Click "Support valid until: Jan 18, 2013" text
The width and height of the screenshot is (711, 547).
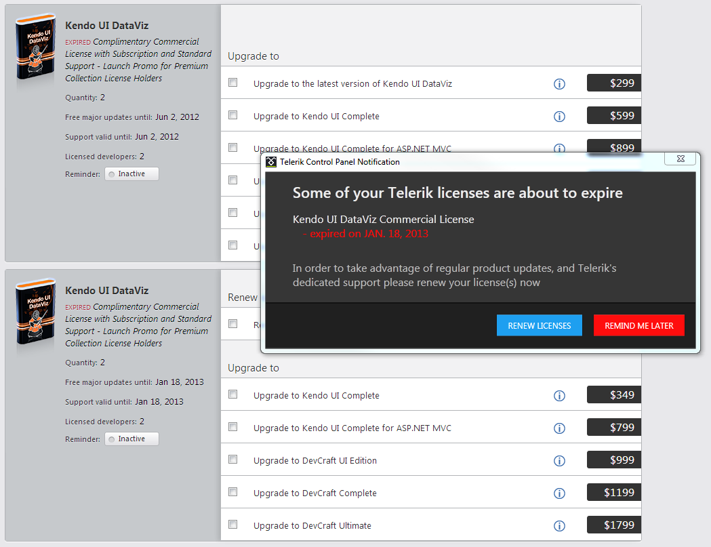[124, 402]
